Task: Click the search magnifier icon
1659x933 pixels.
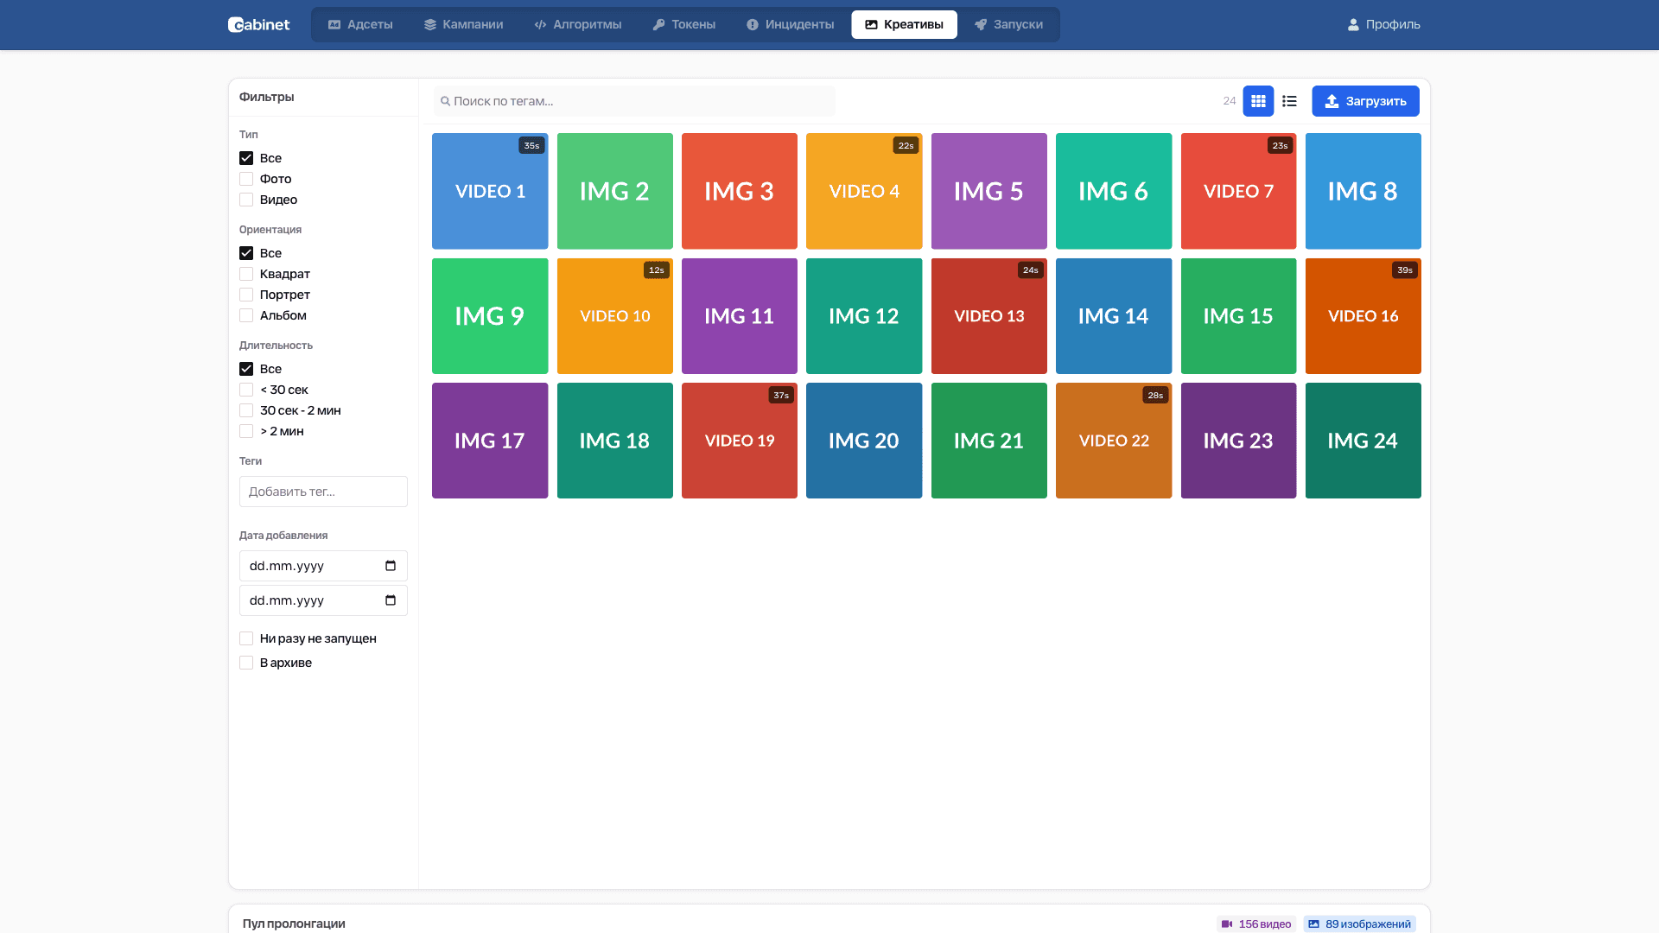Action: click(446, 101)
